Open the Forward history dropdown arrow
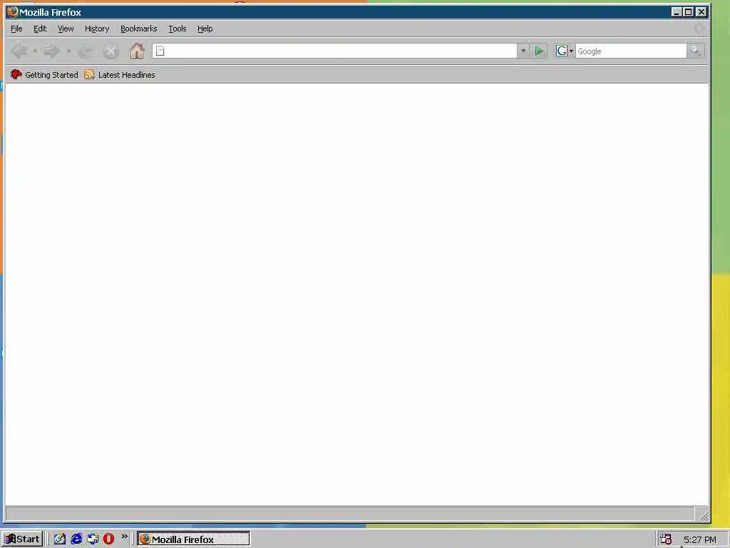This screenshot has width=730, height=548. tap(68, 51)
